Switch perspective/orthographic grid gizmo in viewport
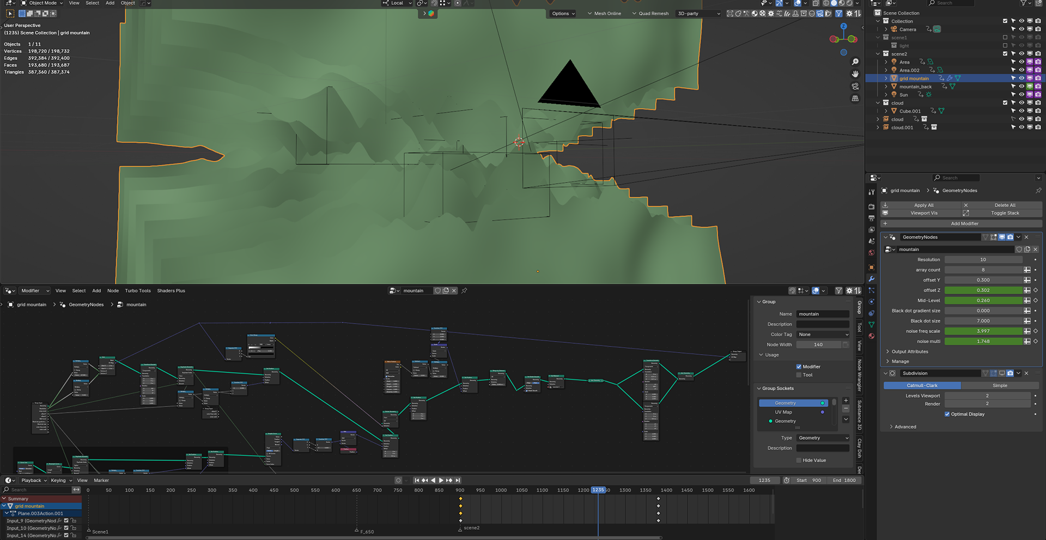The width and height of the screenshot is (1046, 540). pyautogui.click(x=855, y=99)
